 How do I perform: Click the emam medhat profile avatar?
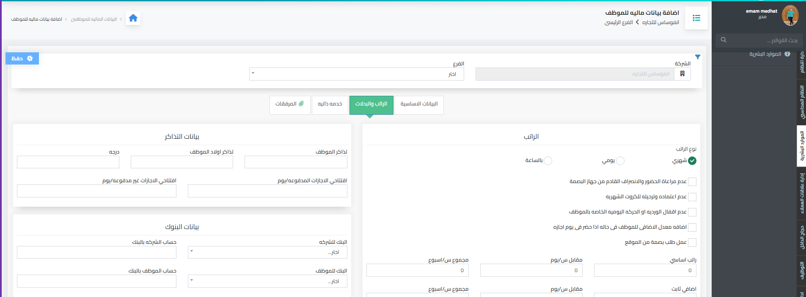(x=790, y=16)
